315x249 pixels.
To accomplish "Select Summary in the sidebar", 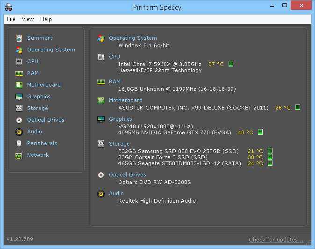I will [x=40, y=38].
